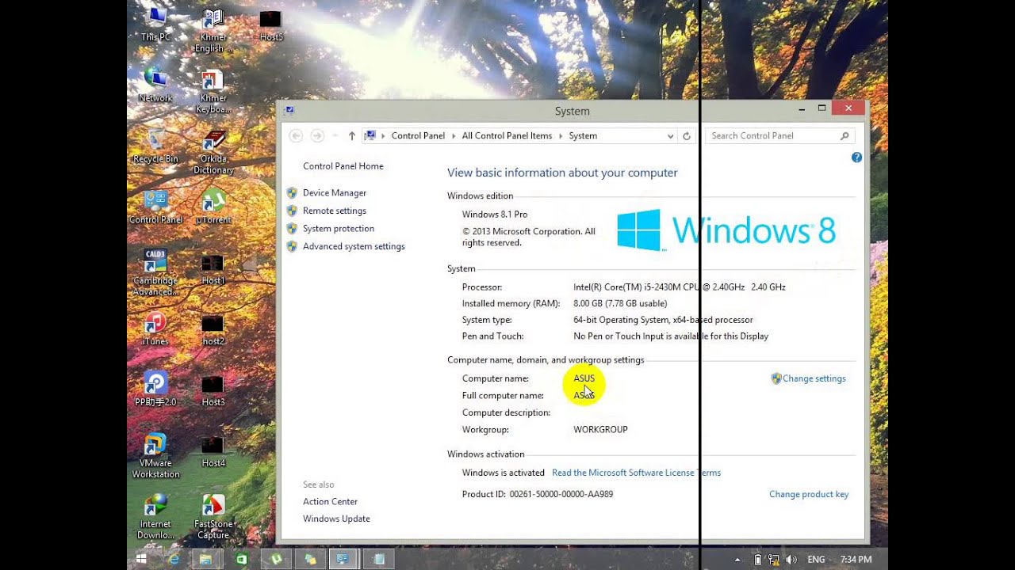Go up one level in Control Panel

point(352,136)
